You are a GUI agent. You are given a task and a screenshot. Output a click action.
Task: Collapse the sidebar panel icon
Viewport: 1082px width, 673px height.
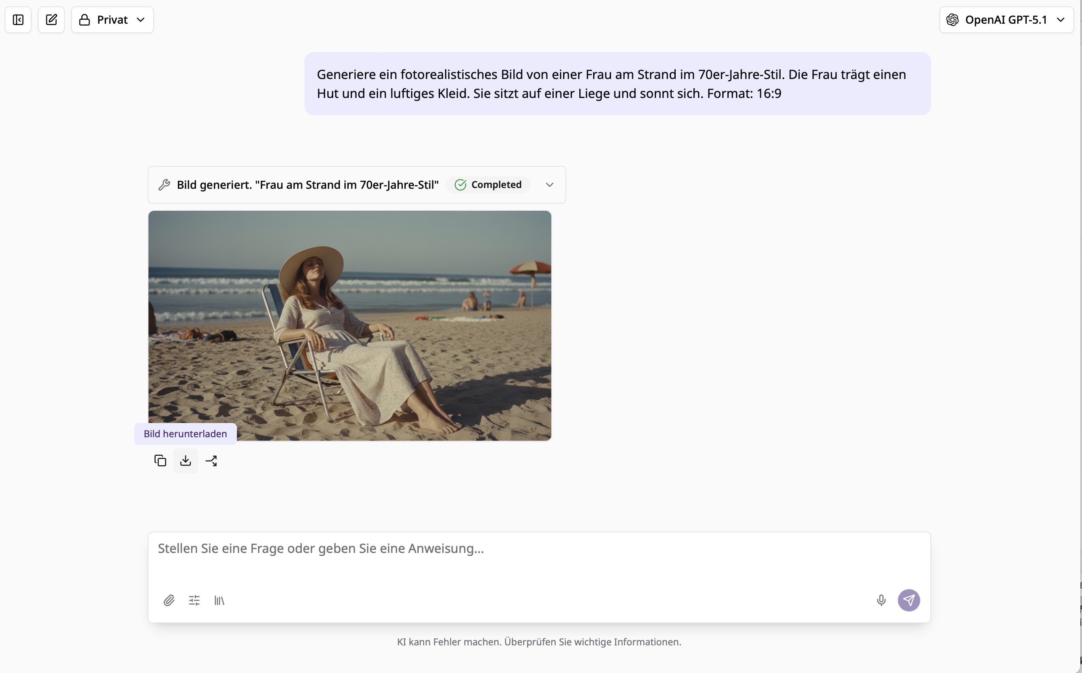tap(18, 20)
